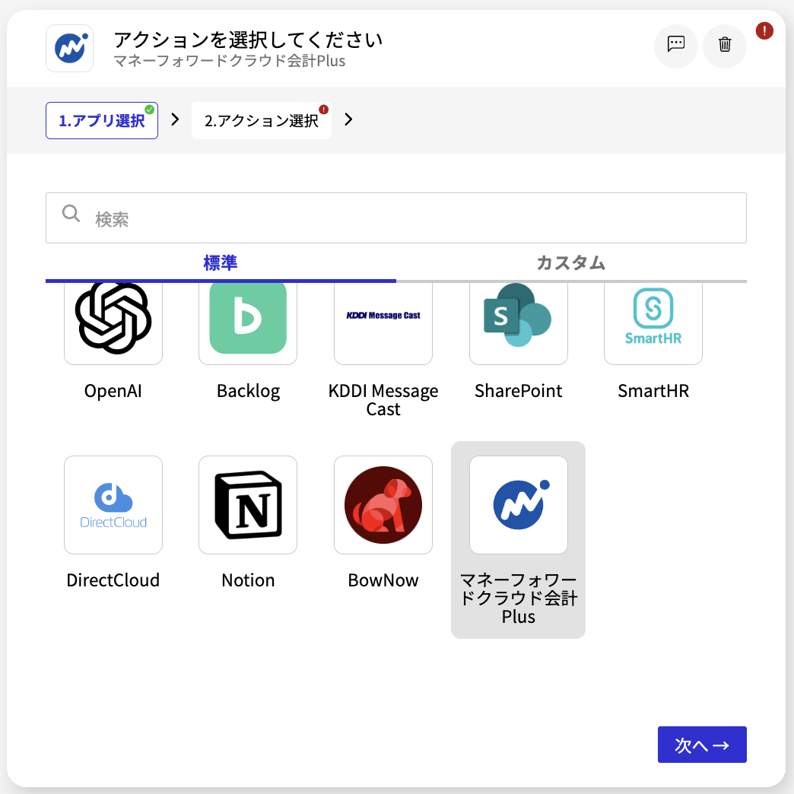Pick the SharePoint app icon
This screenshot has height=794, width=794.
tap(519, 323)
